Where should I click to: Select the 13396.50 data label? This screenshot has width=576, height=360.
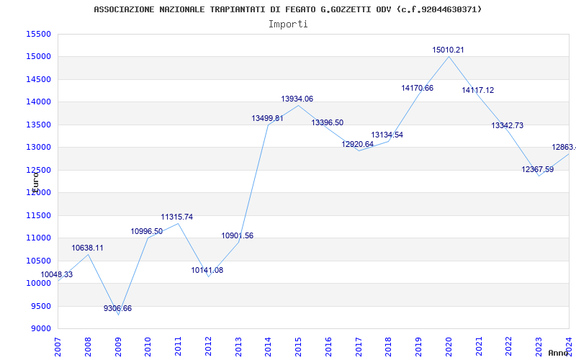(328, 122)
